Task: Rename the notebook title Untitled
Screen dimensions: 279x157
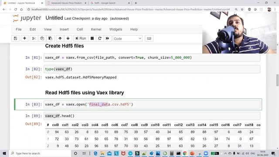Action: [x=54, y=18]
